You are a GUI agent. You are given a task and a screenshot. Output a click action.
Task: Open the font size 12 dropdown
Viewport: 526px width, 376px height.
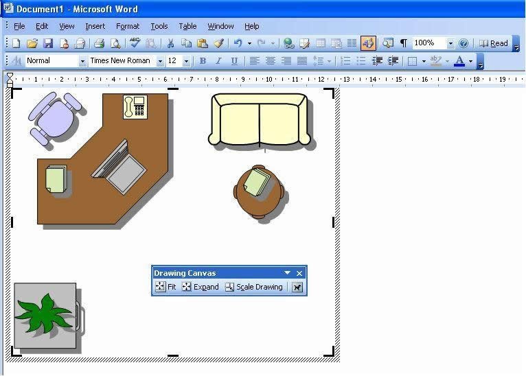187,61
